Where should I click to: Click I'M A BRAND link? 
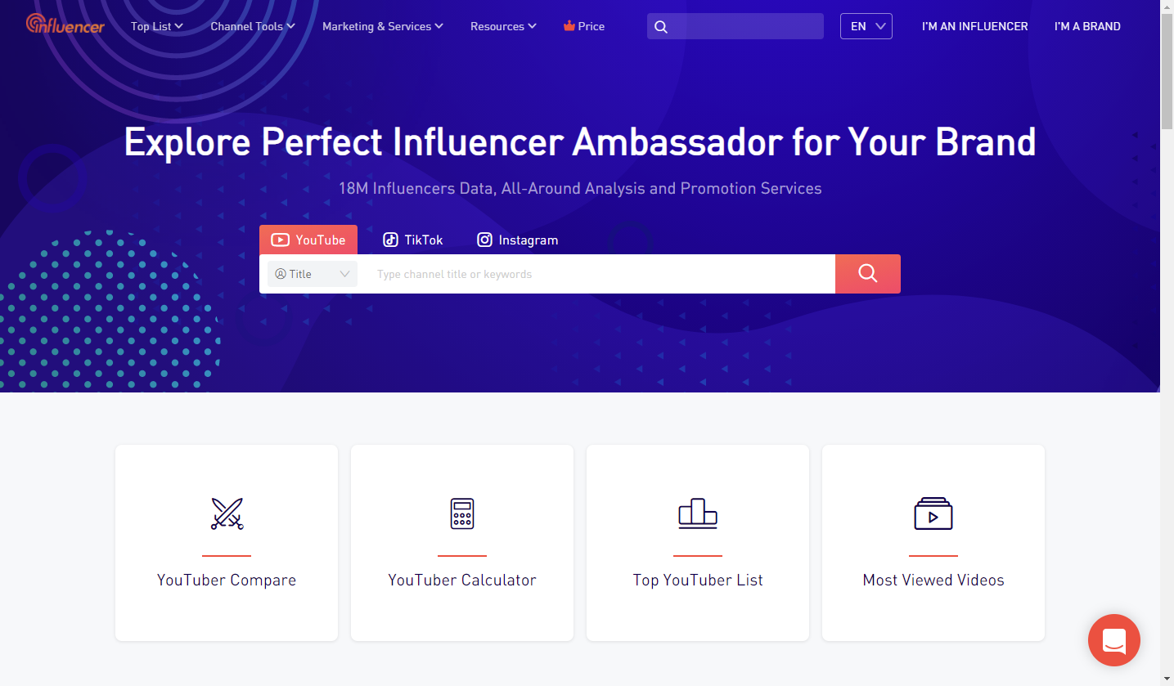[x=1087, y=26]
